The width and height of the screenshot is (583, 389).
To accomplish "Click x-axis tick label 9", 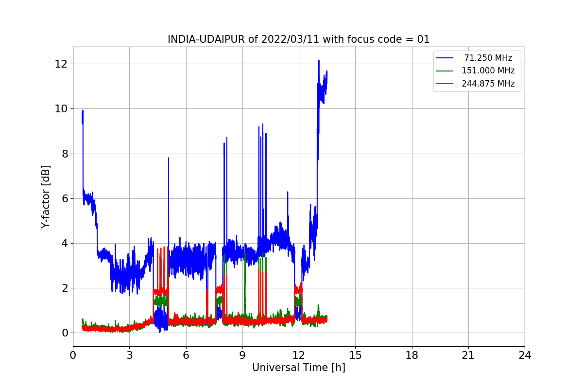I will click(x=242, y=355).
